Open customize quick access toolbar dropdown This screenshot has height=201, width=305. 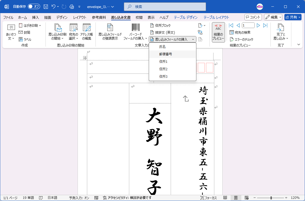(79, 7)
